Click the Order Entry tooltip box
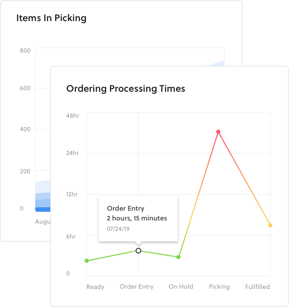Image resolution: width=289 pixels, height=307 pixels. 138,219
